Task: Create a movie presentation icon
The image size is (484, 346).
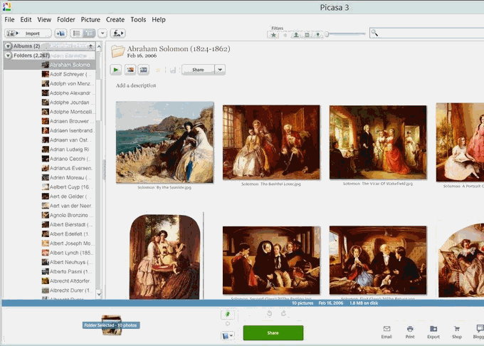Action: (x=143, y=70)
